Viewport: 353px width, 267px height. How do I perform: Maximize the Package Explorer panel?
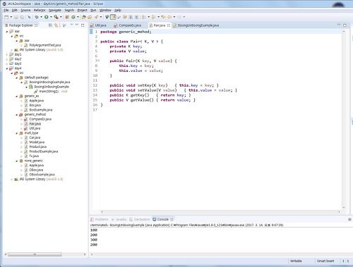(x=83, y=25)
